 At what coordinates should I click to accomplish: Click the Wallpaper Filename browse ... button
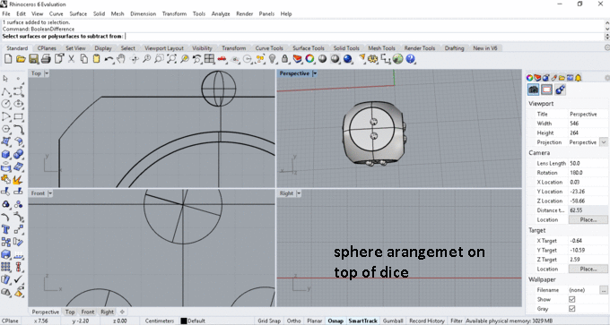click(x=604, y=290)
